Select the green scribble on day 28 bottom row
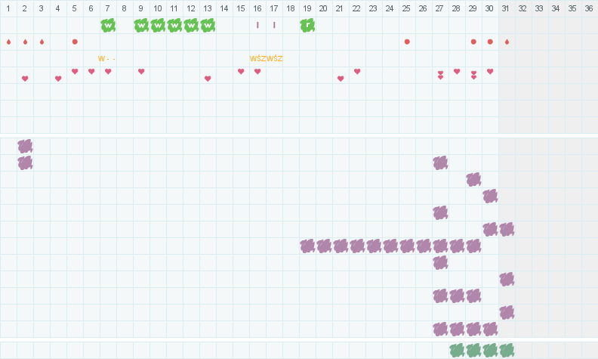Viewport: 598px width, 359px height. tap(457, 350)
